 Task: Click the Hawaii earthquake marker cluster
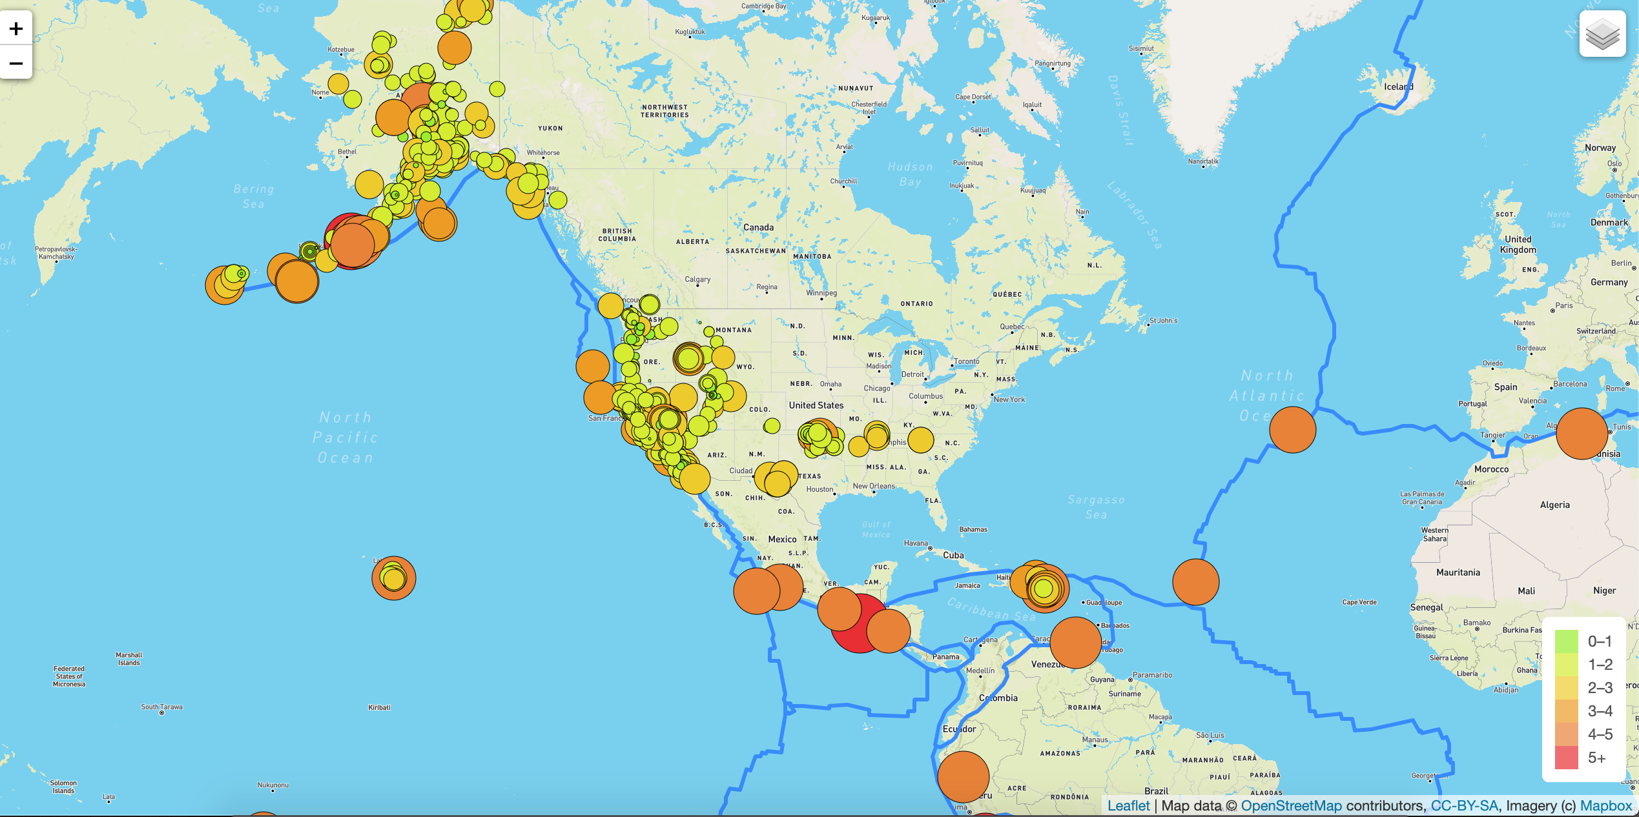(x=393, y=578)
